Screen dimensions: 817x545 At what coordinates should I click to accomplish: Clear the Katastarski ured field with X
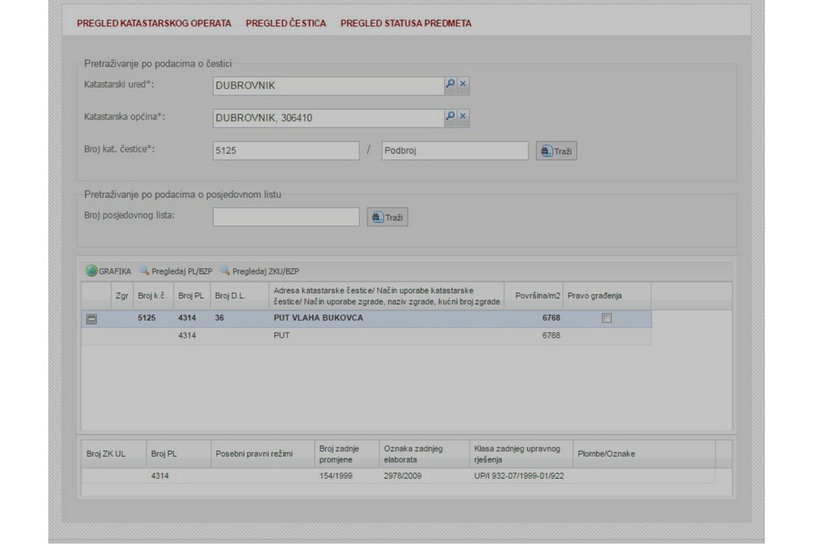coord(463,84)
